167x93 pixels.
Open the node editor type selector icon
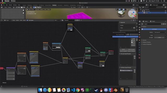pyautogui.click(x=2, y=20)
